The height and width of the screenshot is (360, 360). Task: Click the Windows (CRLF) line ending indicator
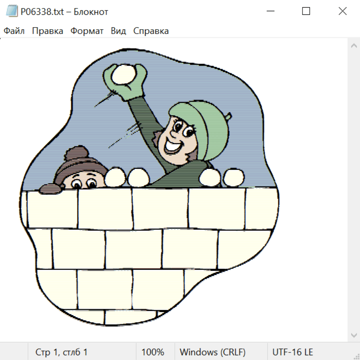pyautogui.click(x=212, y=352)
